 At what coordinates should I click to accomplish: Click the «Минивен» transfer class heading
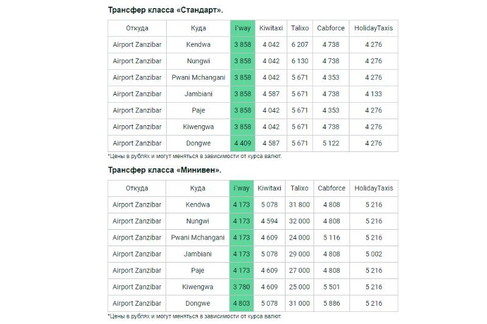[164, 170]
